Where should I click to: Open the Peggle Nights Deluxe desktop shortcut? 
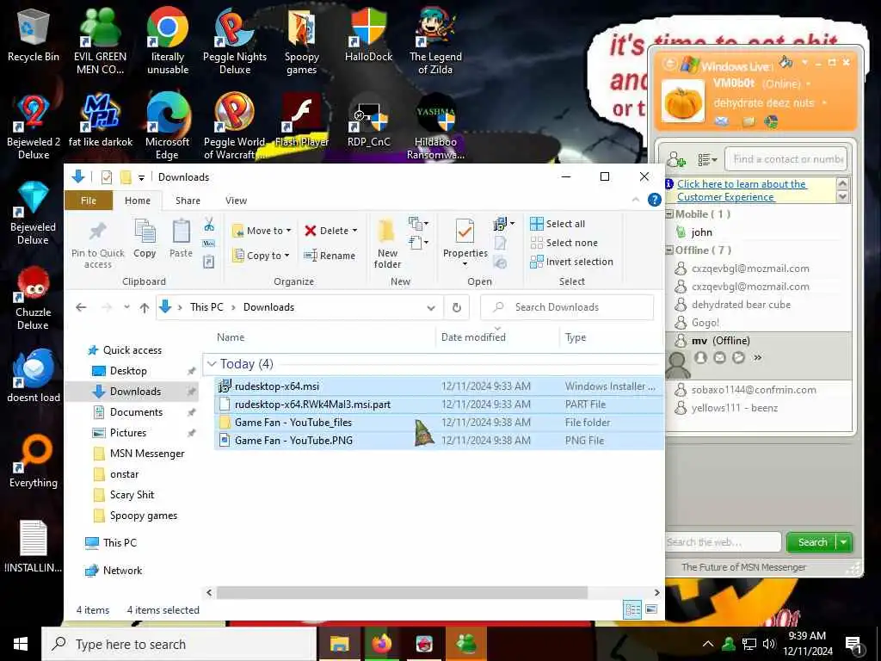click(x=235, y=43)
